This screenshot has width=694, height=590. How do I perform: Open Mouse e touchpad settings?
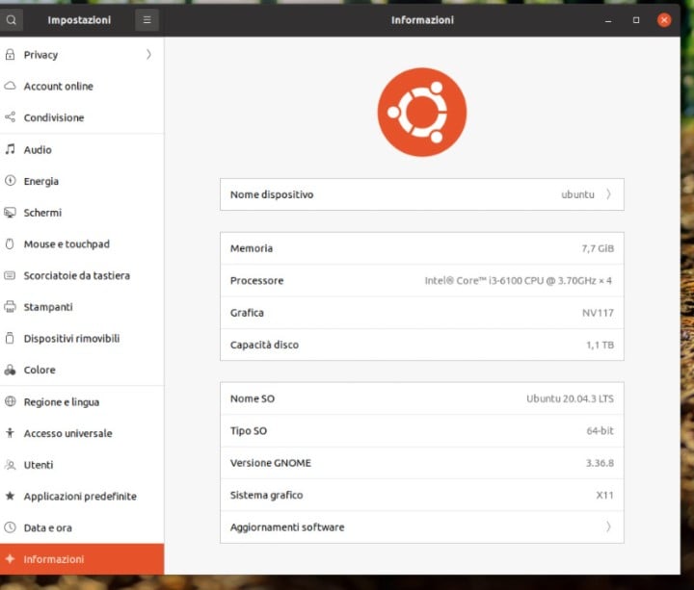(x=82, y=244)
